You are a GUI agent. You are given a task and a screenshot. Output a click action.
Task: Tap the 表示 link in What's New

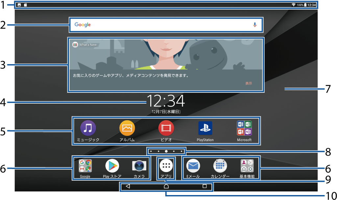[249, 83]
